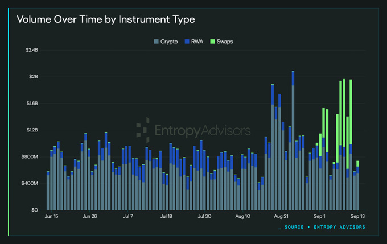The height and width of the screenshot is (244, 387).
Task: Click the last bar at Sep 13
Action: [x=357, y=185]
